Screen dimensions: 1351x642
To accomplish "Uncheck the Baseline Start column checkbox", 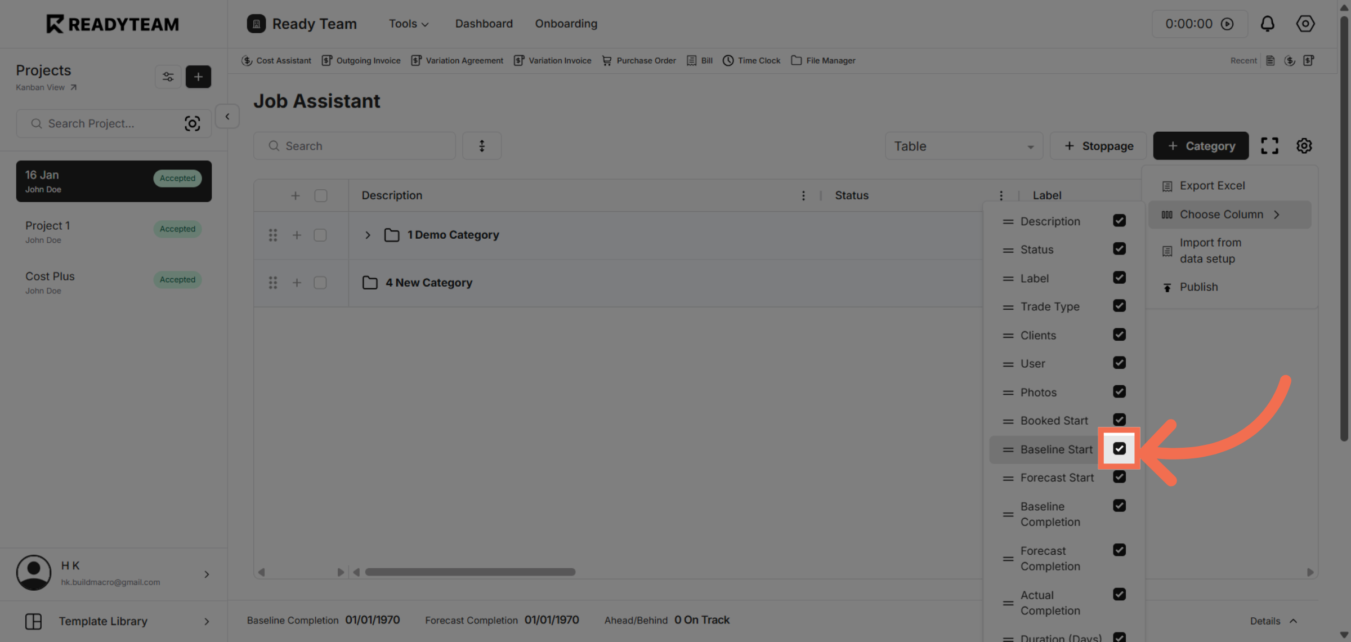I will pos(1119,449).
